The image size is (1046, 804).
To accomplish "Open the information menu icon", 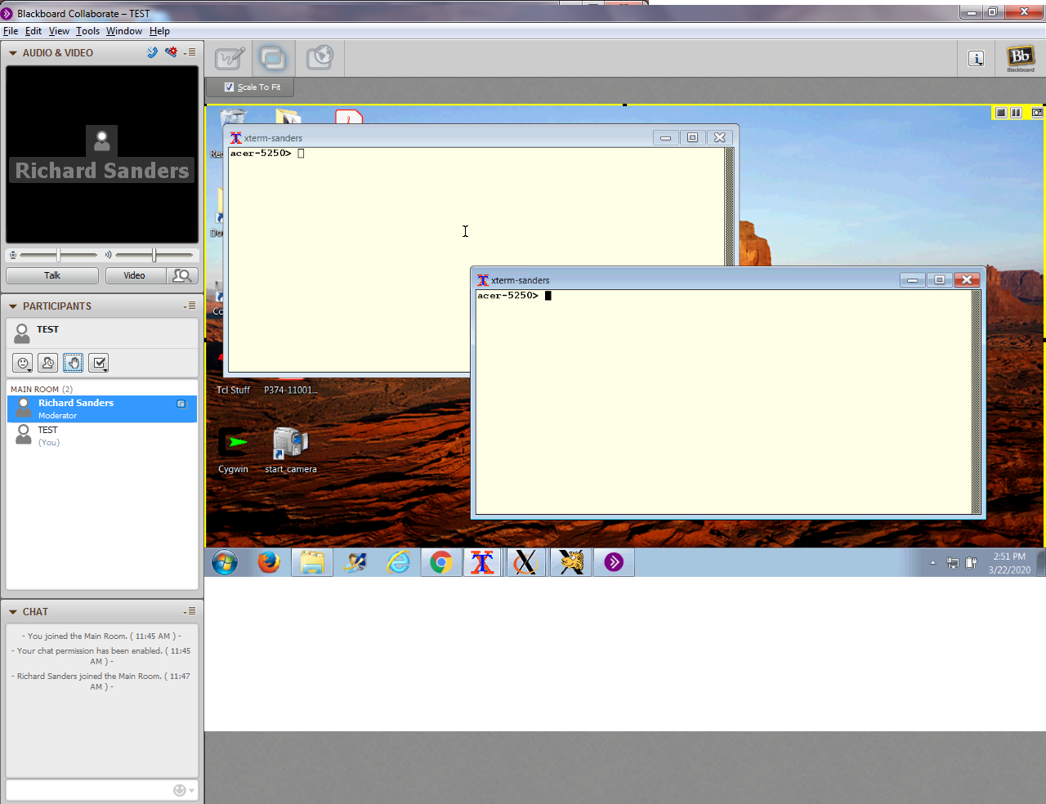I will point(976,58).
